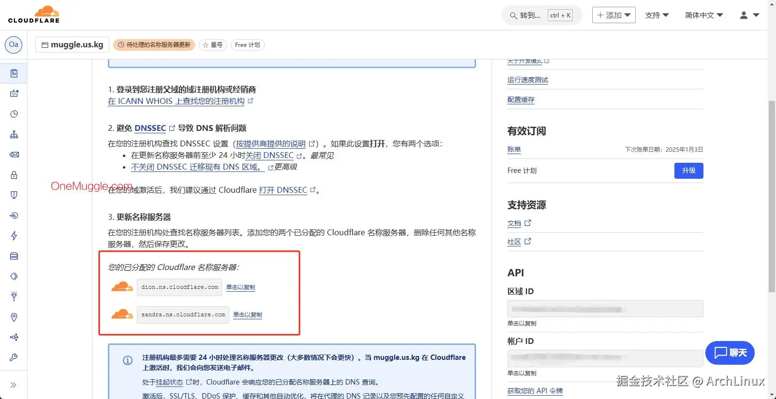This screenshot has height=399, width=776.
Task: Expand the sidebar with double chevron
Action: point(14,385)
